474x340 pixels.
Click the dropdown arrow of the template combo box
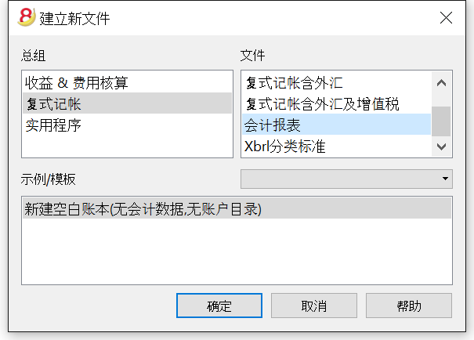[445, 179]
